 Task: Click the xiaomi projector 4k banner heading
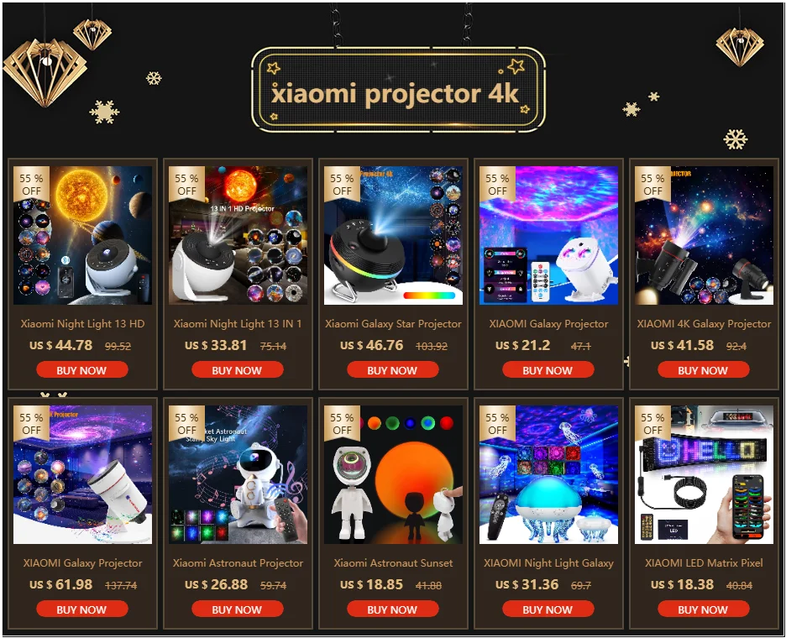pos(395,94)
